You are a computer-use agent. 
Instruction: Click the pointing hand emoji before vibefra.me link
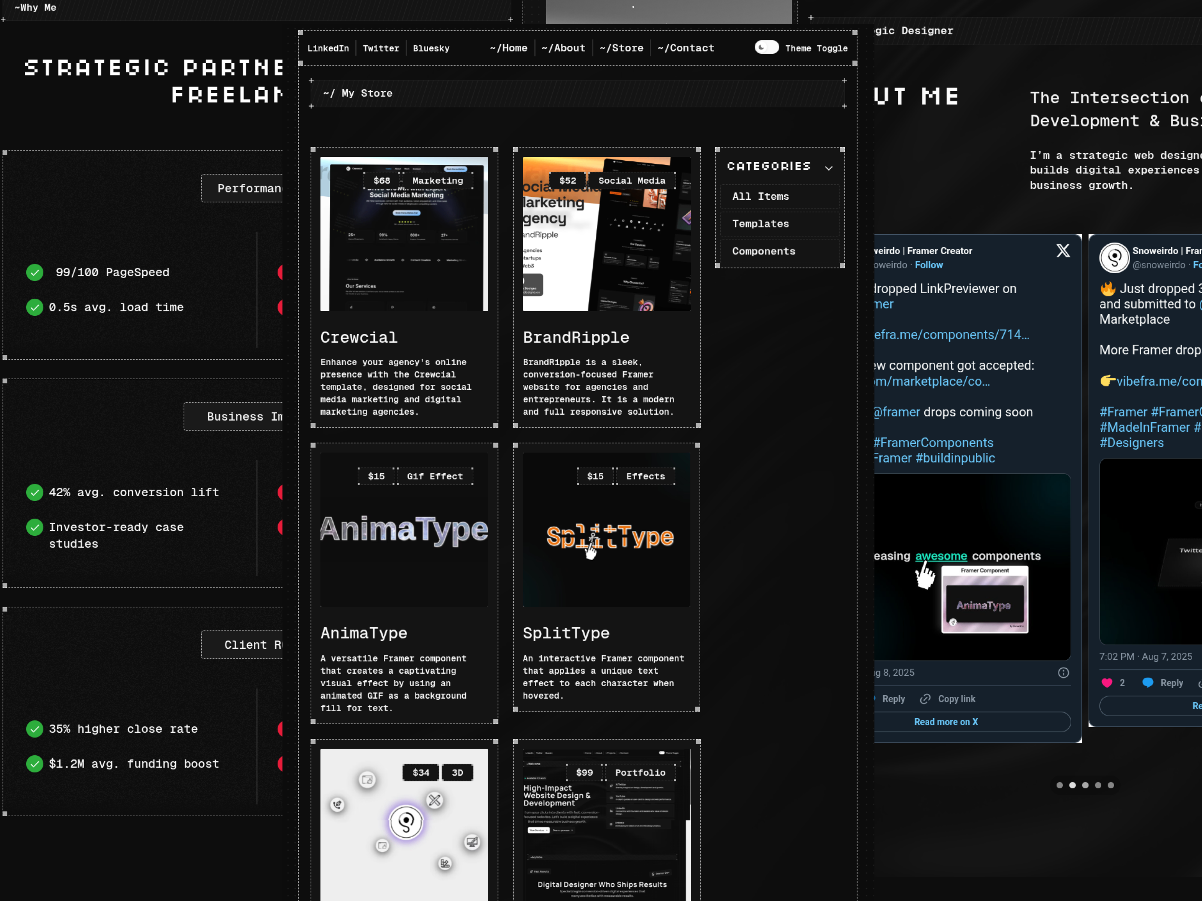[1107, 381]
